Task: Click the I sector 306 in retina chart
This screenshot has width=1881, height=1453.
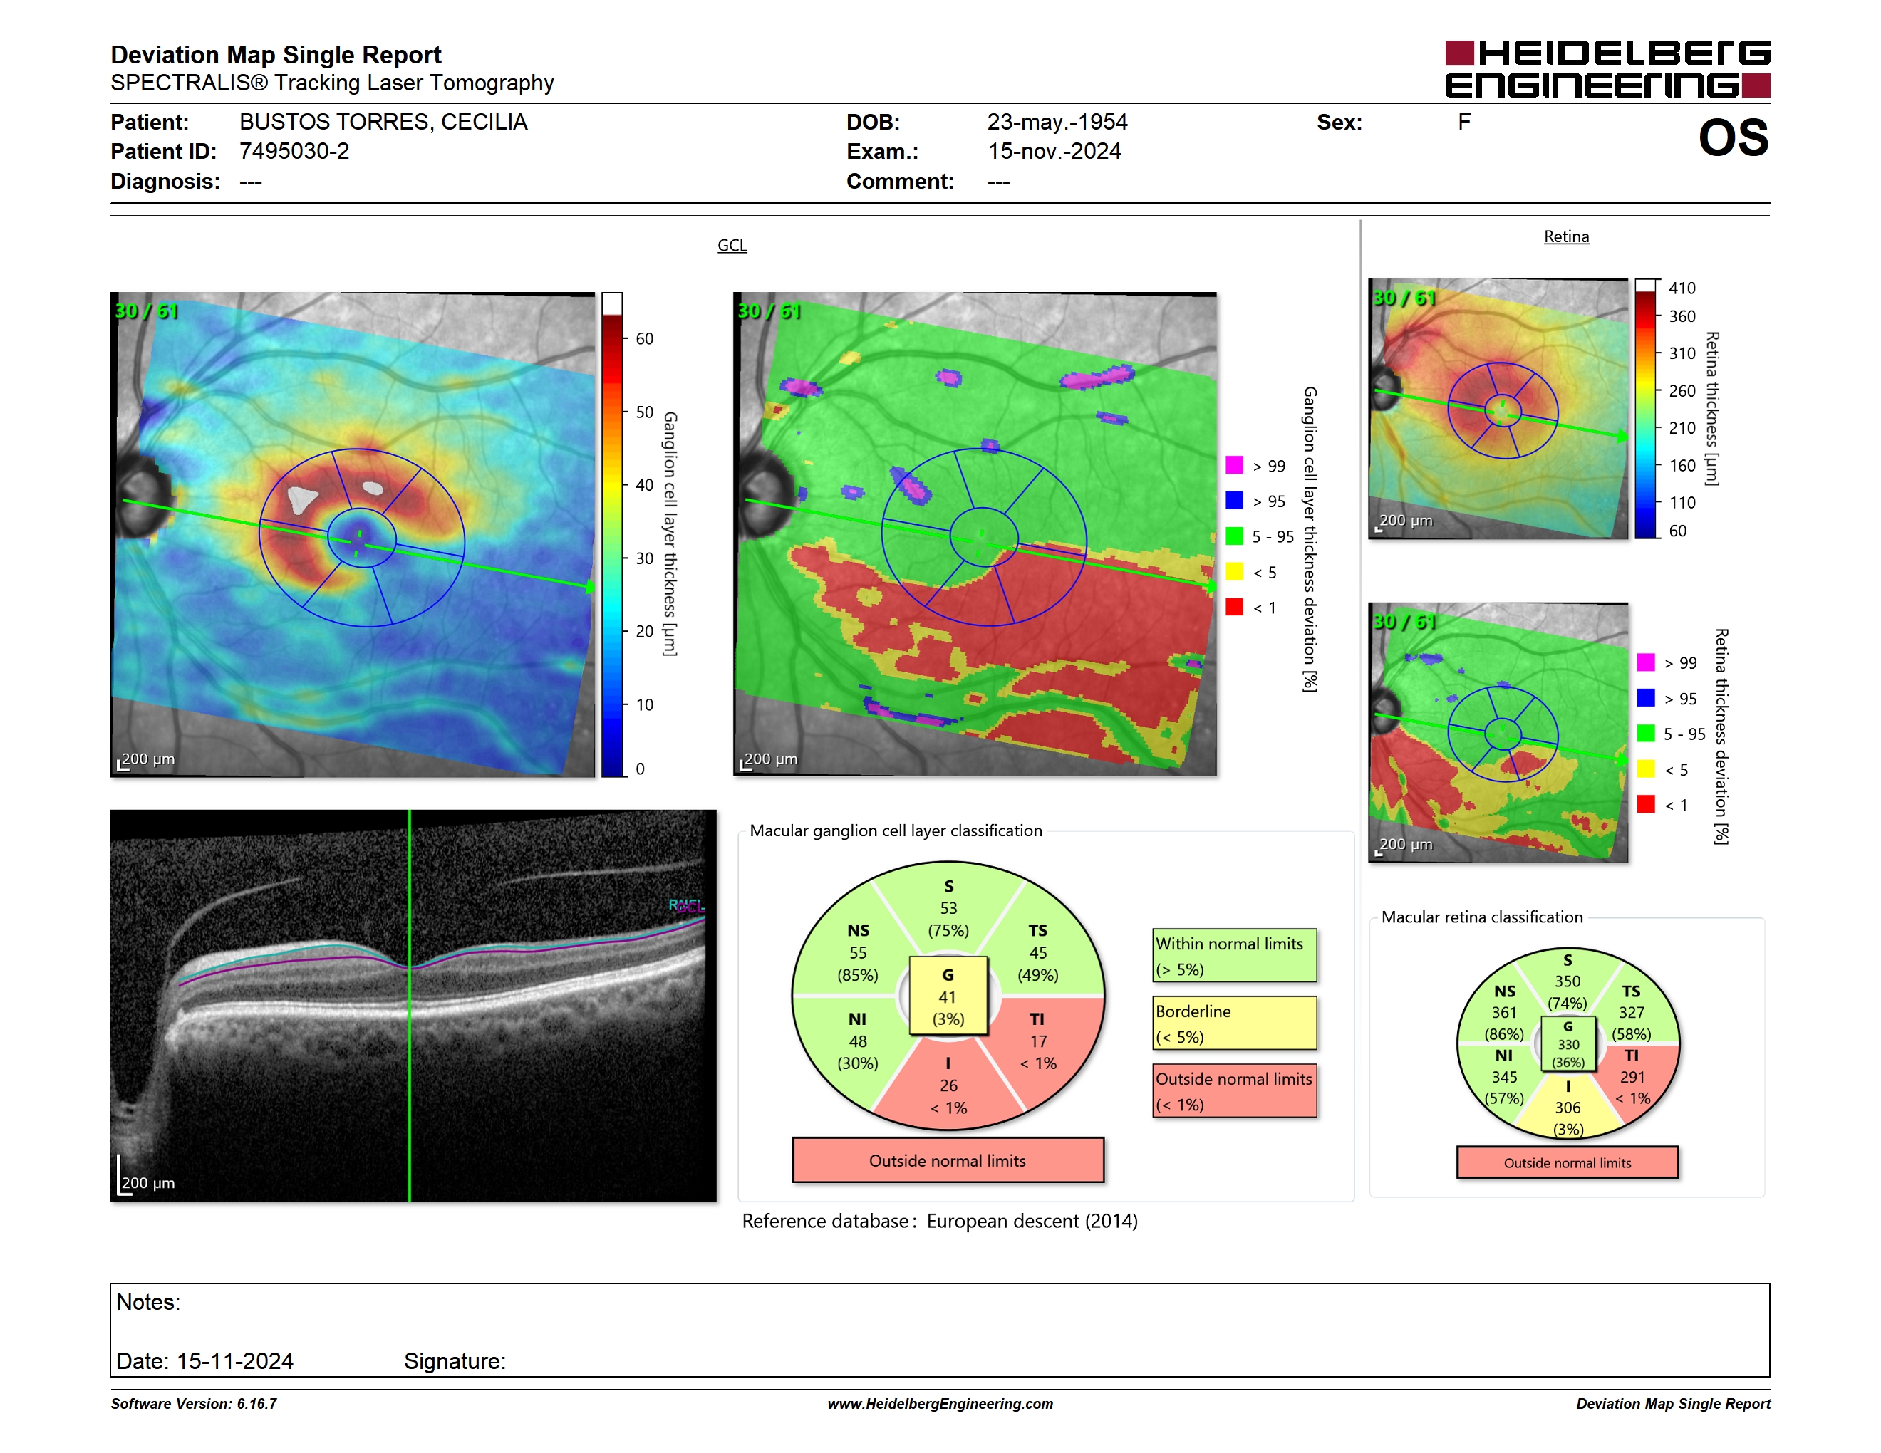Action: pos(1567,1108)
